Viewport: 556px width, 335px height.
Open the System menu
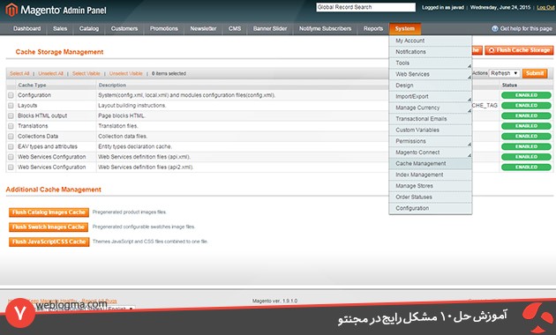click(404, 29)
